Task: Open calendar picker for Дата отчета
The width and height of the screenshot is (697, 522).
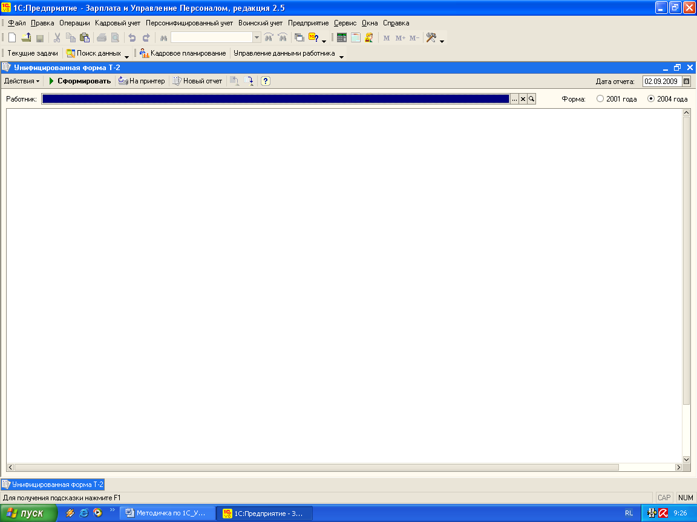Action: click(686, 81)
